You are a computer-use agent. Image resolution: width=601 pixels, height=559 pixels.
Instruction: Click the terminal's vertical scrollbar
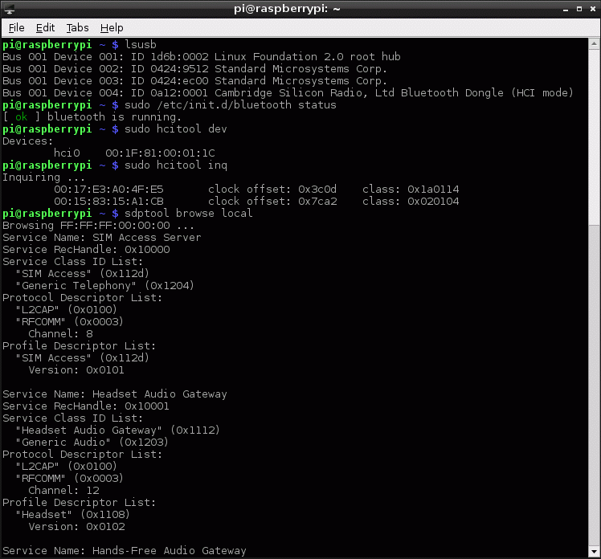(x=595, y=297)
